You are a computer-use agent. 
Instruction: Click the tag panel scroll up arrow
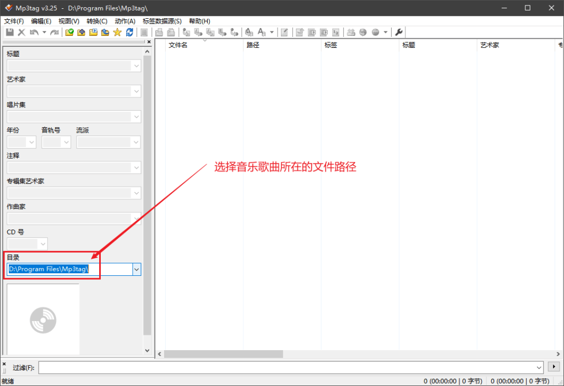pyautogui.click(x=147, y=52)
